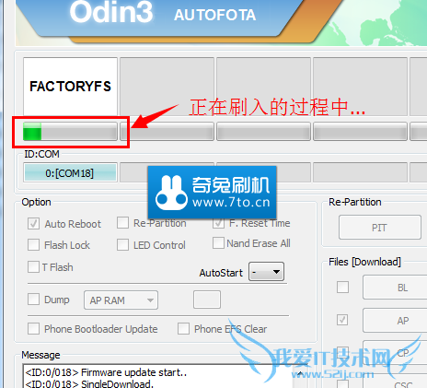
Task: Enable the Dump checkbox
Action: (x=33, y=299)
